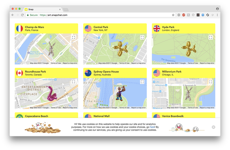Open Terms of Use on Hyde Park map
Image resolution: width=230 pixels, height=150 pixels.
(193, 63)
